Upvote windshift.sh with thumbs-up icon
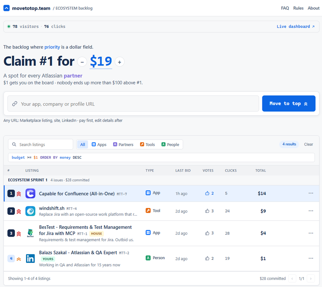 (x=207, y=211)
